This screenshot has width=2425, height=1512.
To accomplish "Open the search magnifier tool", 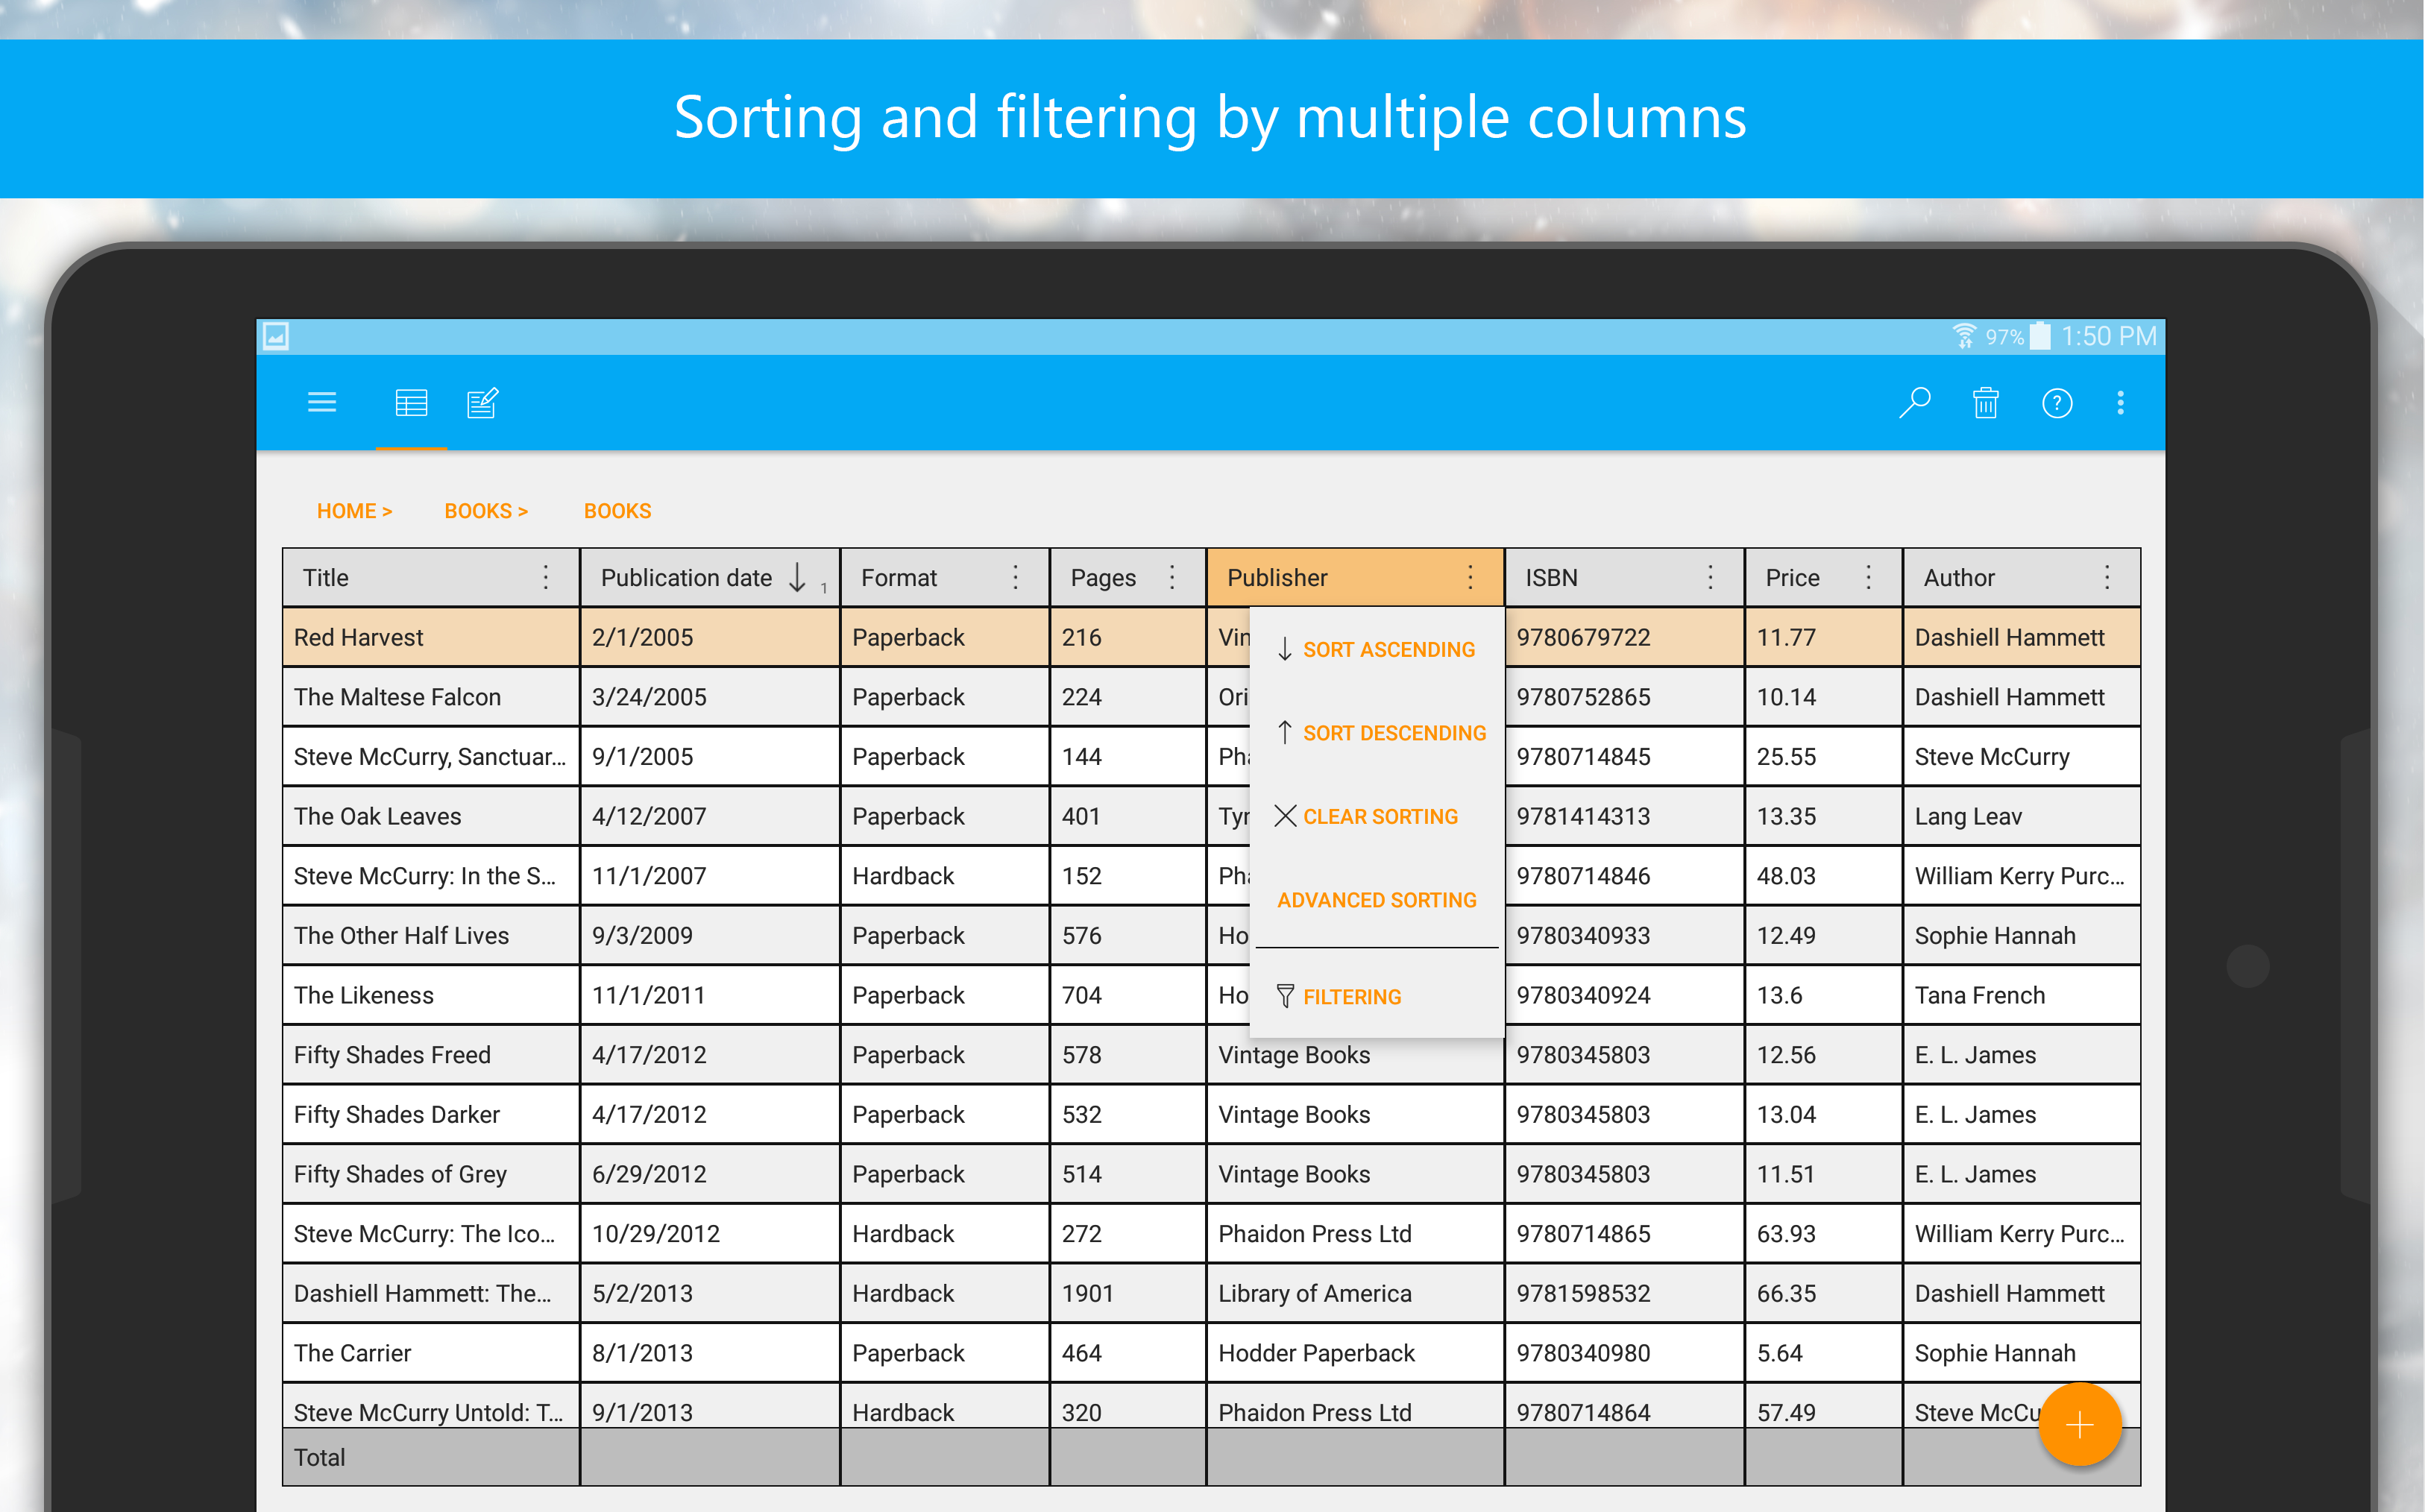I will [x=1915, y=403].
